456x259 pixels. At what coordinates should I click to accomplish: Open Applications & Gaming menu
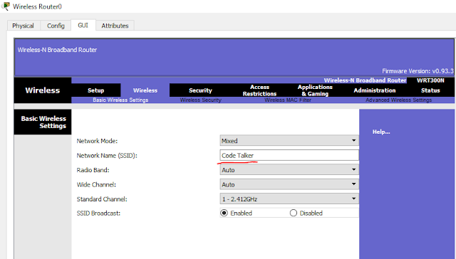[x=315, y=90]
